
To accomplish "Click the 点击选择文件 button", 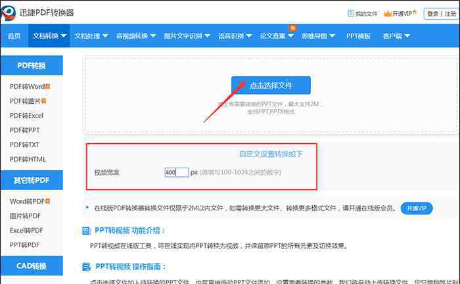I will click(x=271, y=85).
